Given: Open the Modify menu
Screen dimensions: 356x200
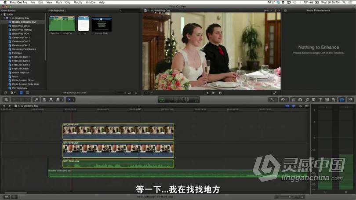Looking at the screenshot, I should pos(78,2).
